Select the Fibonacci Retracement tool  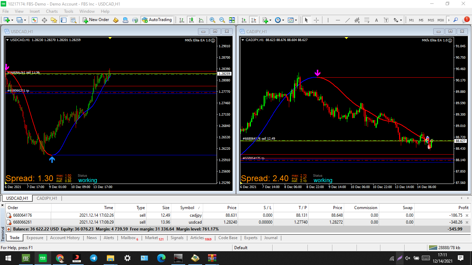367,20
